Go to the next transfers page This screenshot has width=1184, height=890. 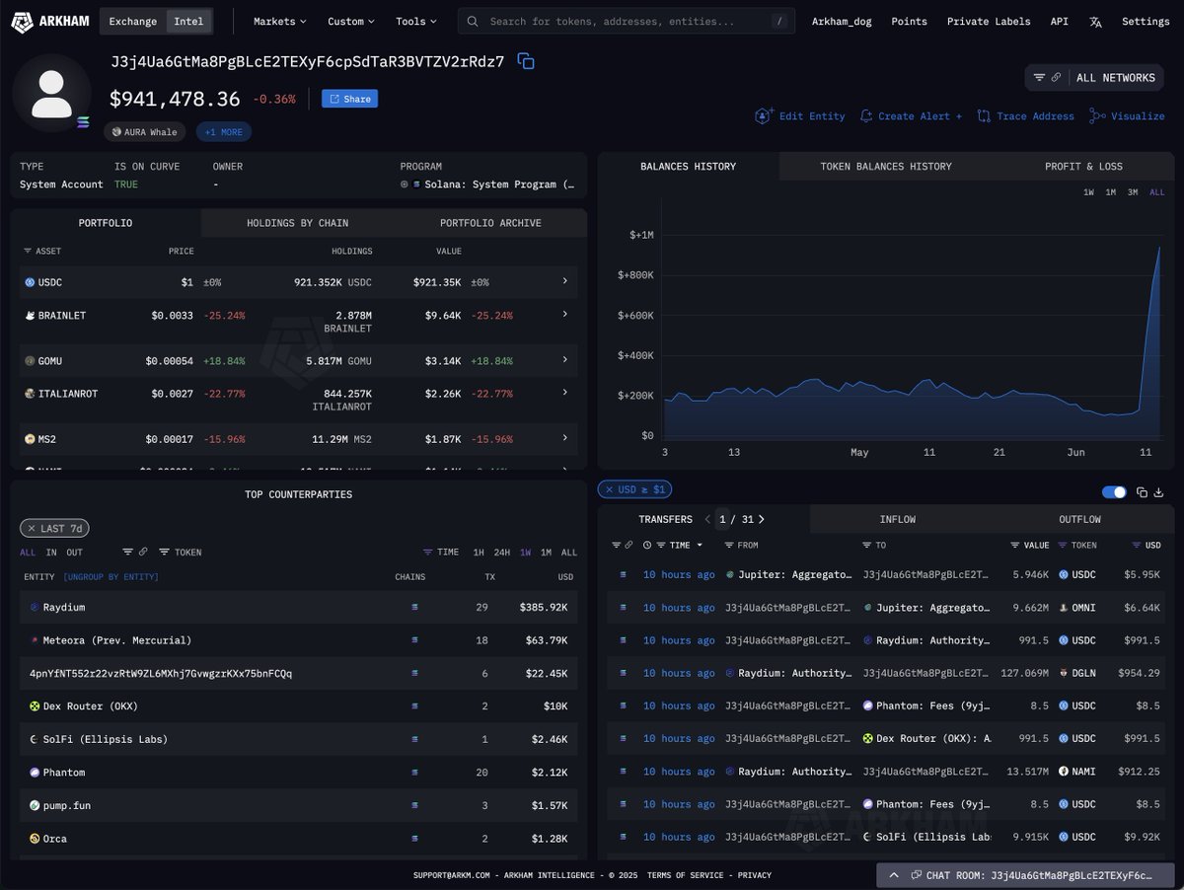(x=761, y=519)
